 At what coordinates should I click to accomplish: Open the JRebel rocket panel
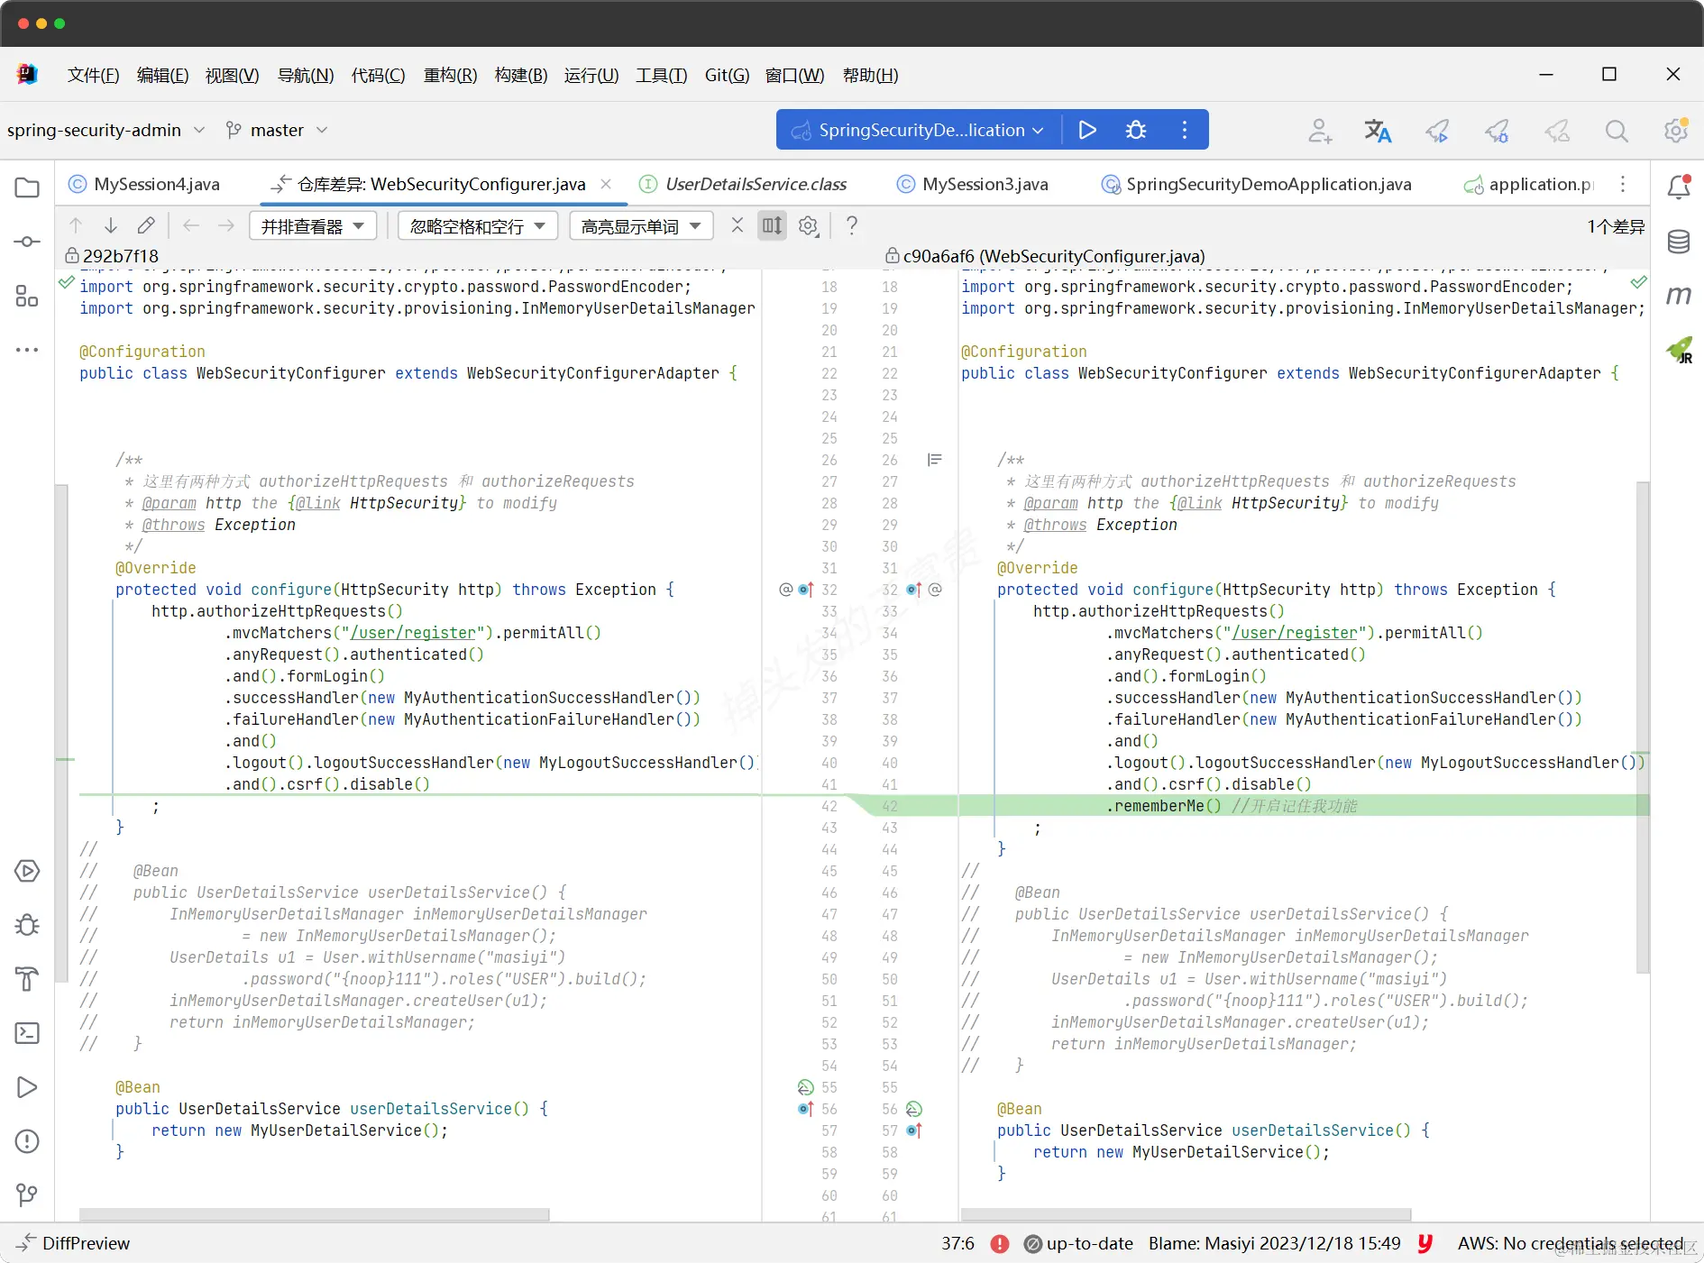point(1679,350)
